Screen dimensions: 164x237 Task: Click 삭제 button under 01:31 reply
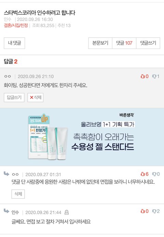[18, 194]
